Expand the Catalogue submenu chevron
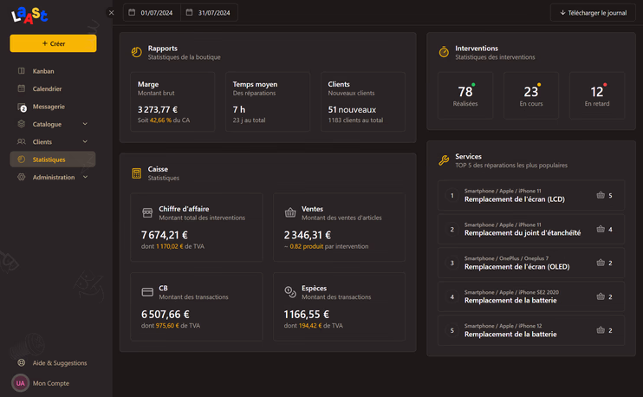The width and height of the screenshot is (643, 397). coord(85,124)
